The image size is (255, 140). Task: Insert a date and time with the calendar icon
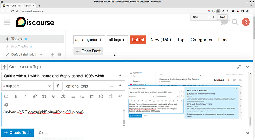click(110, 96)
